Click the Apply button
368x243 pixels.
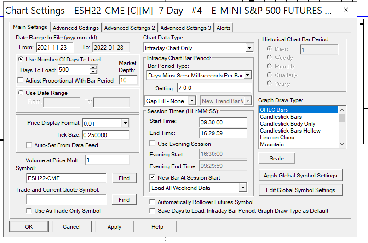pos(114,226)
